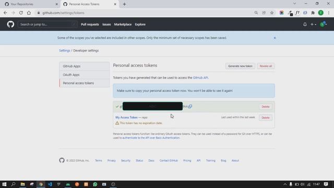
Task: Open footer Docs link
Action: (151, 160)
